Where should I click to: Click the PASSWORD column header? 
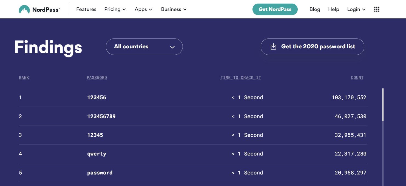click(x=97, y=78)
